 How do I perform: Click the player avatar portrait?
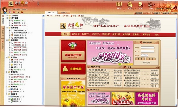tap(5, 10)
